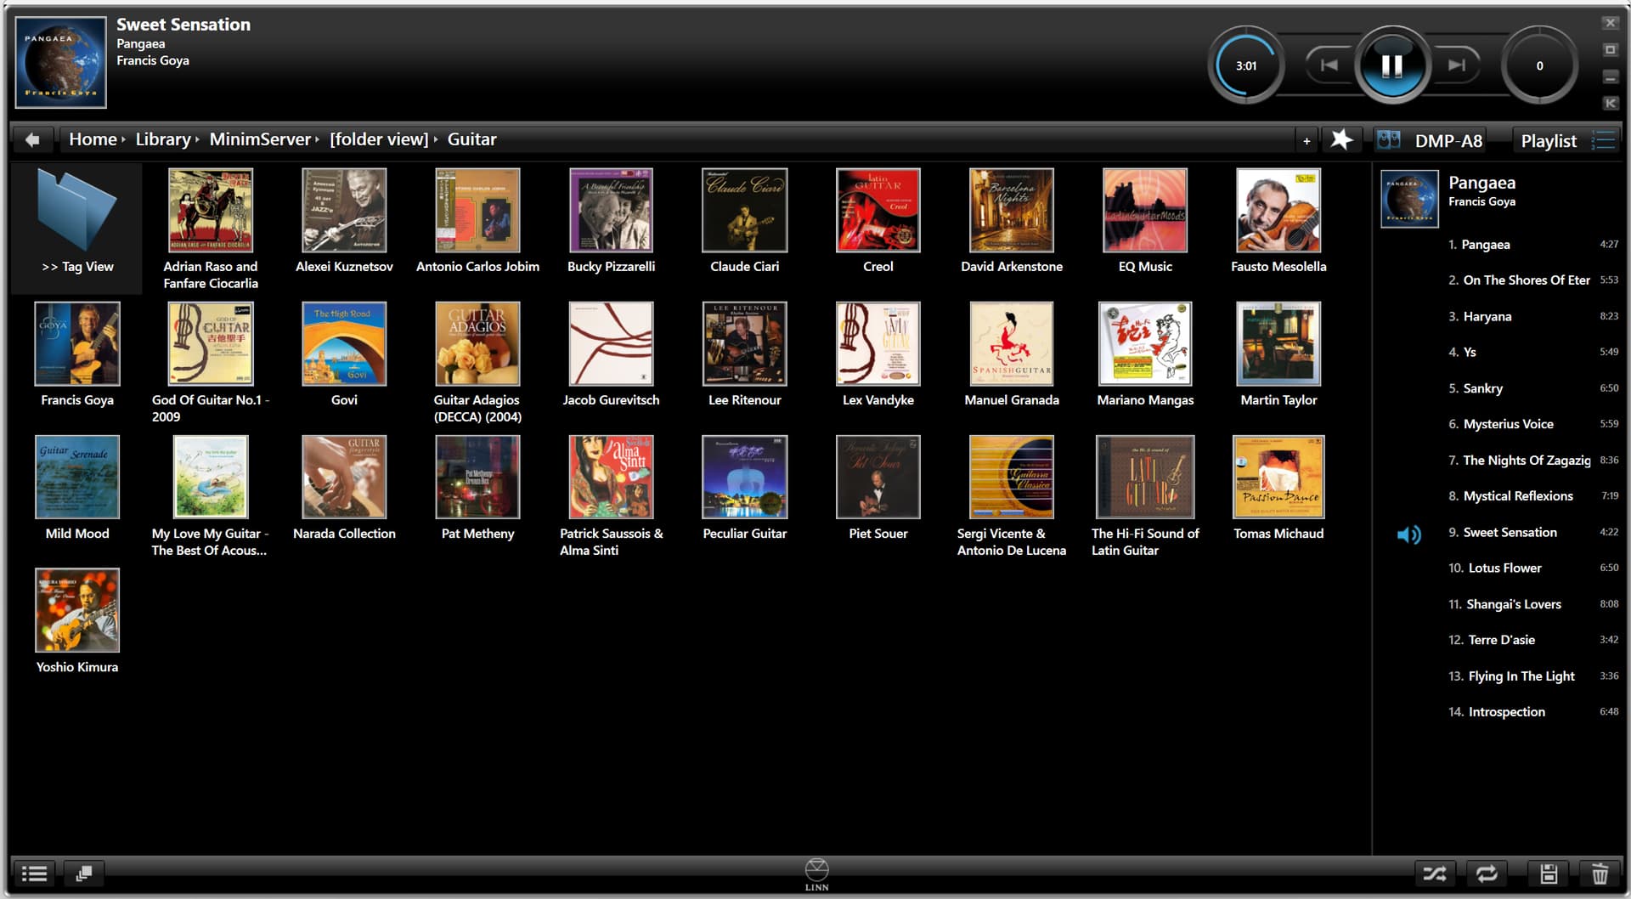This screenshot has width=1631, height=899.
Task: Open the Playlist source selector
Action: [x=1566, y=141]
